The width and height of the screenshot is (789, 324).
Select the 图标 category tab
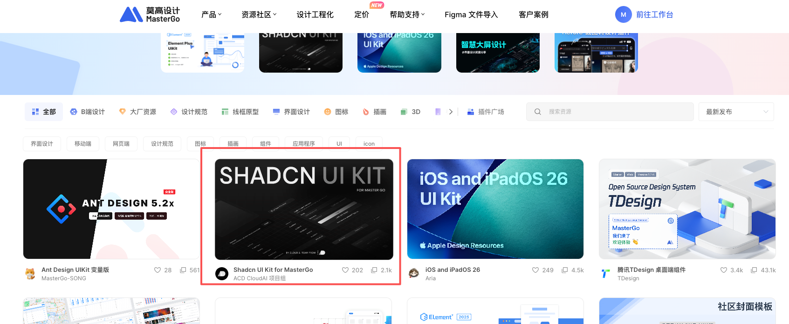336,112
